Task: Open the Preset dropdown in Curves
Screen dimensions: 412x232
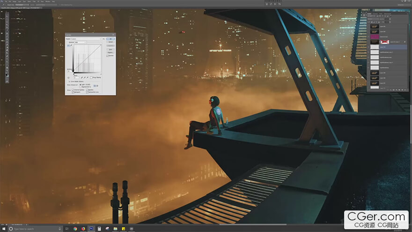Action: click(87, 39)
